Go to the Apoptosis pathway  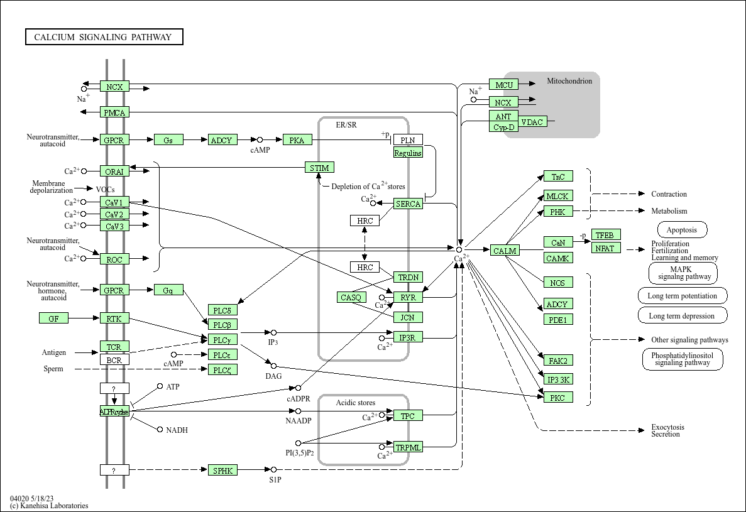pos(682,230)
